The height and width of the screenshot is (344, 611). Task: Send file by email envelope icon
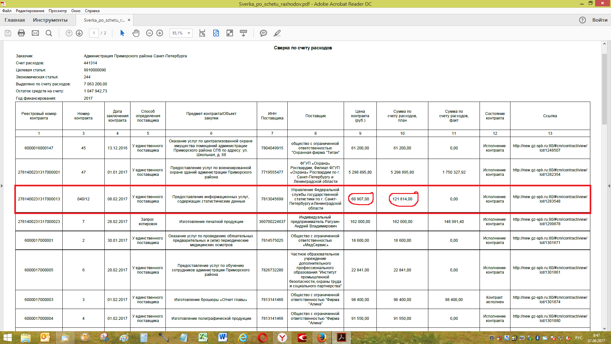point(35,33)
